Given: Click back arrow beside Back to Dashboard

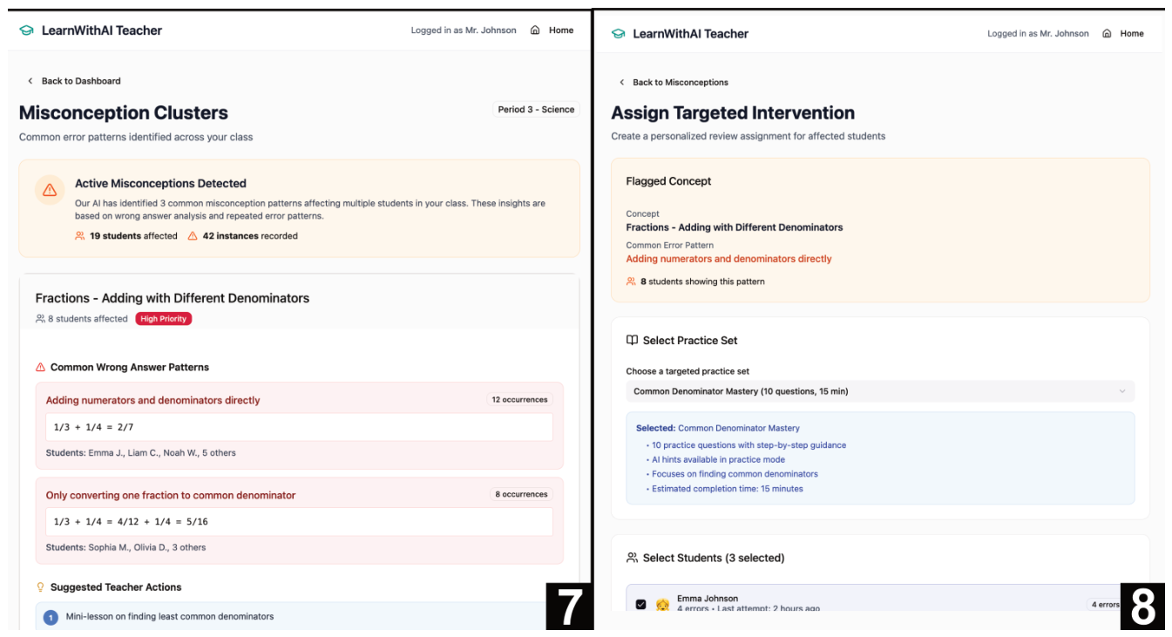Looking at the screenshot, I should click(30, 81).
